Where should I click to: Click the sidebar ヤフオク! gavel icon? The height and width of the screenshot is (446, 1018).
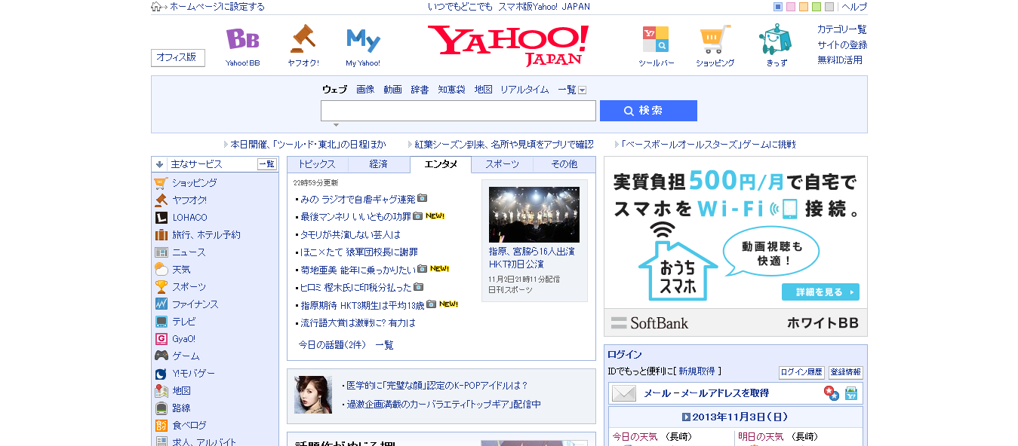pos(161,200)
